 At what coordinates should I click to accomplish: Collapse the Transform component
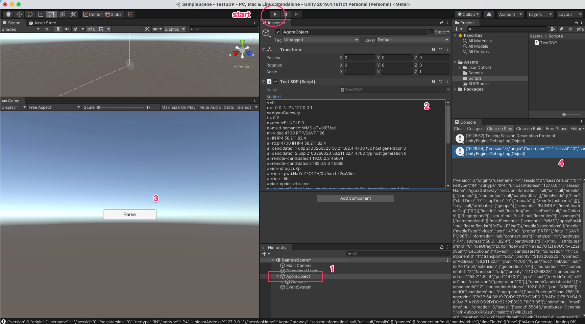pyautogui.click(x=264, y=49)
